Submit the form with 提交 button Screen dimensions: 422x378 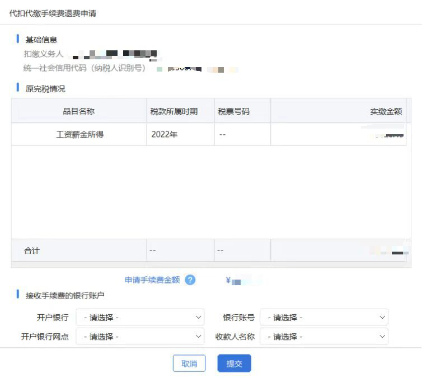[x=234, y=363]
